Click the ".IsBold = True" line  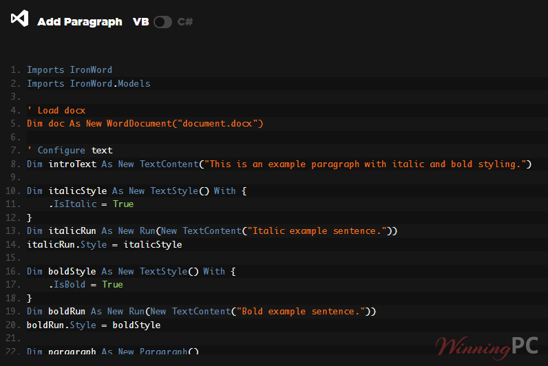(x=86, y=285)
